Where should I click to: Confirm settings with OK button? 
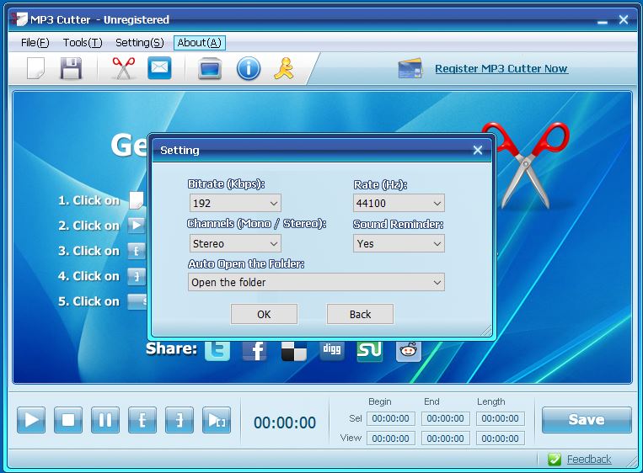point(264,314)
